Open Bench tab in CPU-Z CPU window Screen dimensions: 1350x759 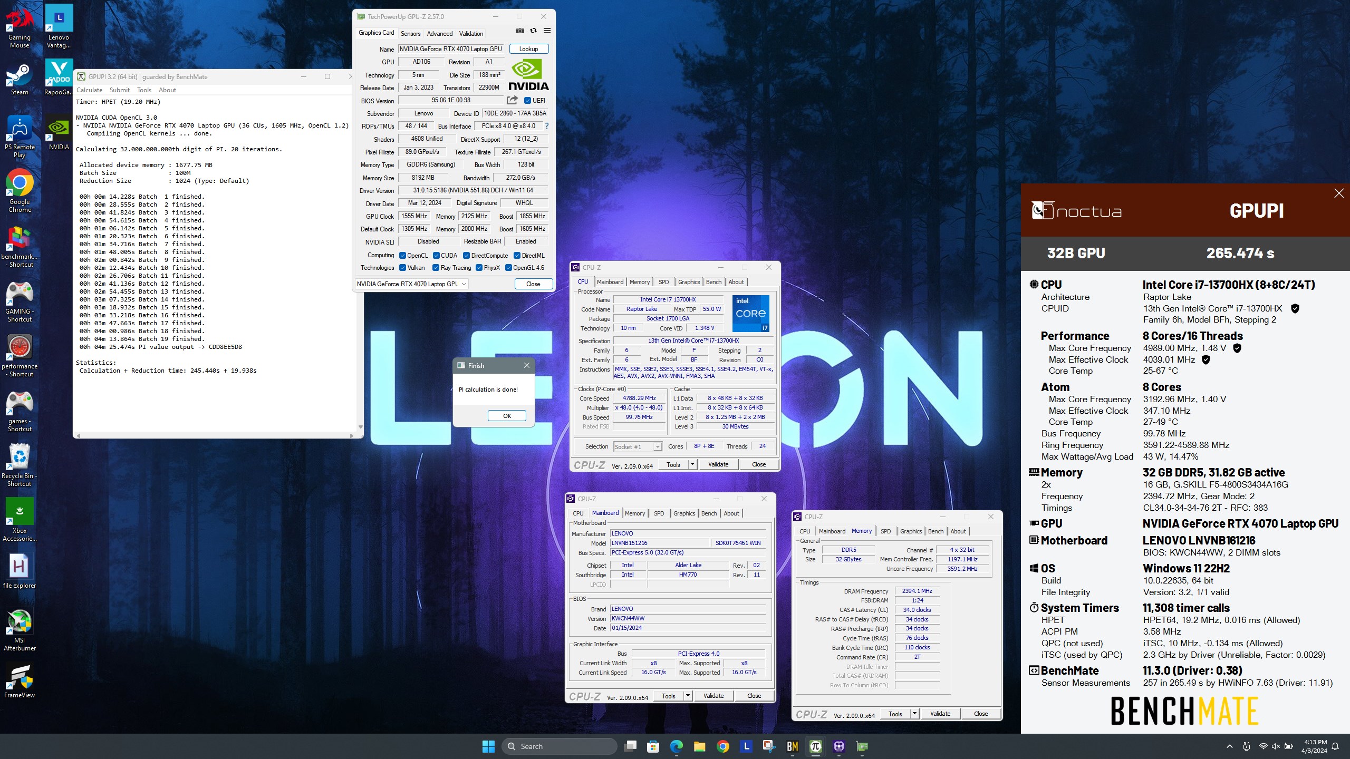pos(713,282)
